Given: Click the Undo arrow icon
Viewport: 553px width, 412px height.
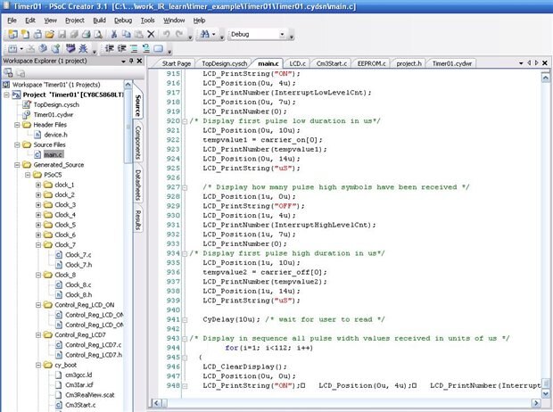Looking at the screenshot, I should (167, 34).
